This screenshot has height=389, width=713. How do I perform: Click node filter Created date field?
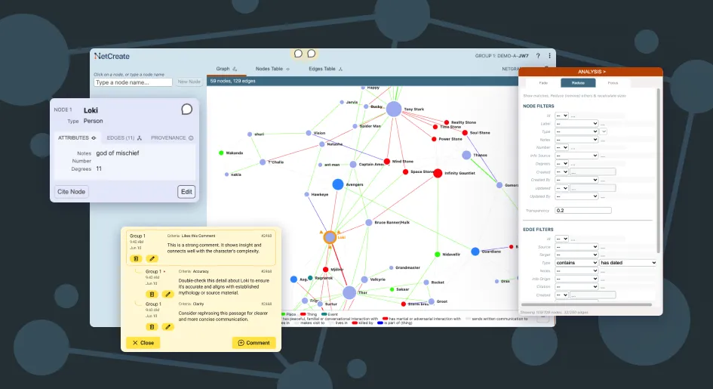(x=593, y=172)
